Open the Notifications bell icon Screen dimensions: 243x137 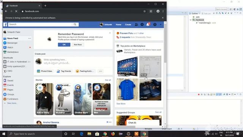pyautogui.click(x=148, y=24)
